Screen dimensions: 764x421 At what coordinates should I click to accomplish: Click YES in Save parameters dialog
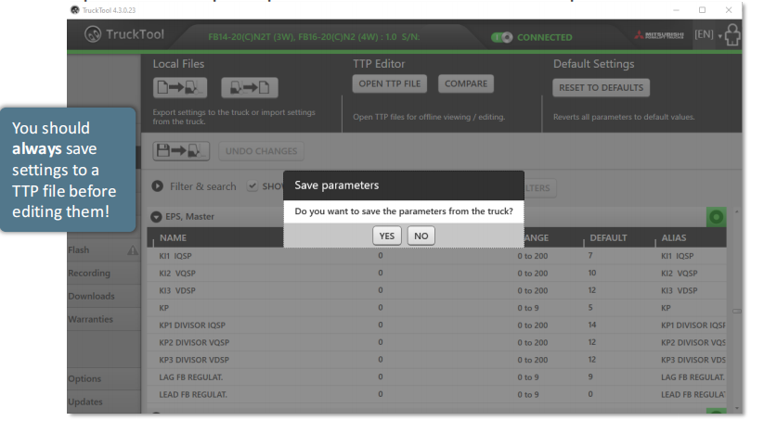387,236
